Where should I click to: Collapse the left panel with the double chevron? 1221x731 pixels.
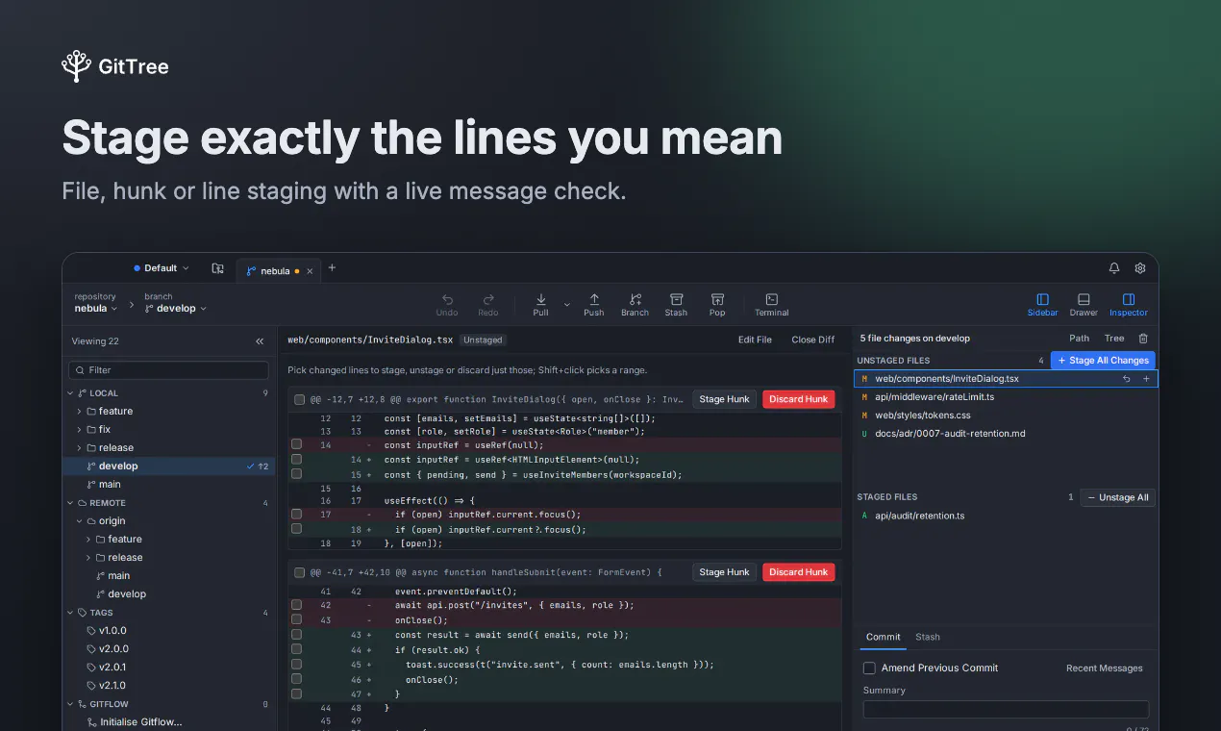[260, 341]
